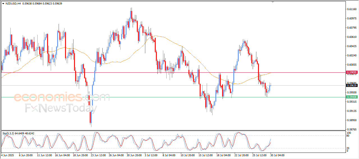Click 0.58950 on the price axis
The image size is (359, 159).
pyautogui.click(x=352, y=120)
